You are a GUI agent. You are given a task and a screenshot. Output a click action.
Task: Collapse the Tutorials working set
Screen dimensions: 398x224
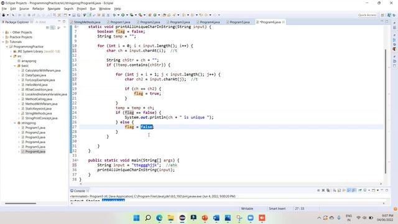pyautogui.click(x=3, y=42)
